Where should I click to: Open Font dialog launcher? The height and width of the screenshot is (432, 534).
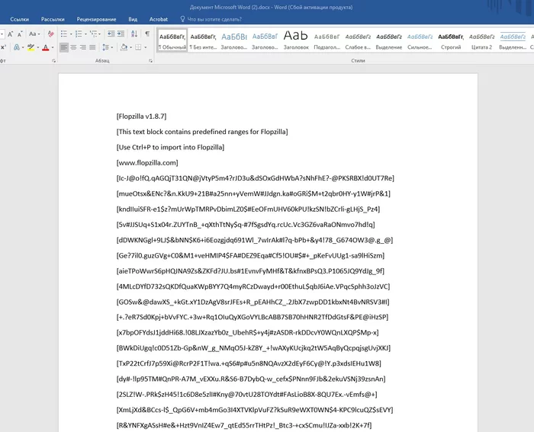coord(54,61)
